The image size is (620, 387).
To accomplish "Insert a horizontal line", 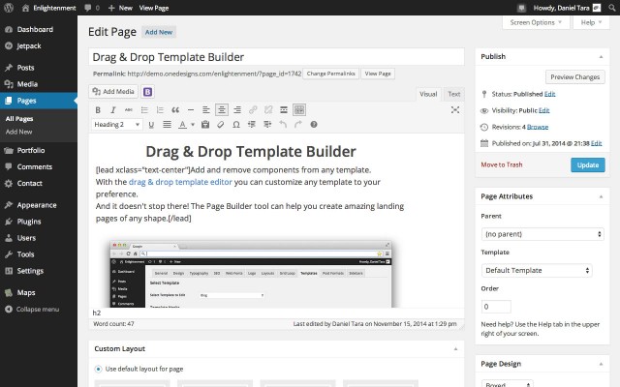I will (x=191, y=110).
